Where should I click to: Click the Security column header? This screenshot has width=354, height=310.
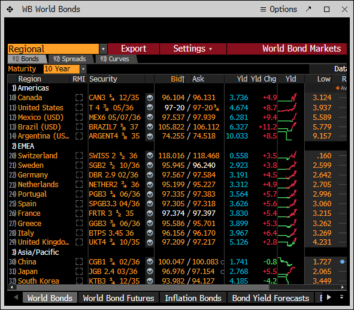[103, 79]
